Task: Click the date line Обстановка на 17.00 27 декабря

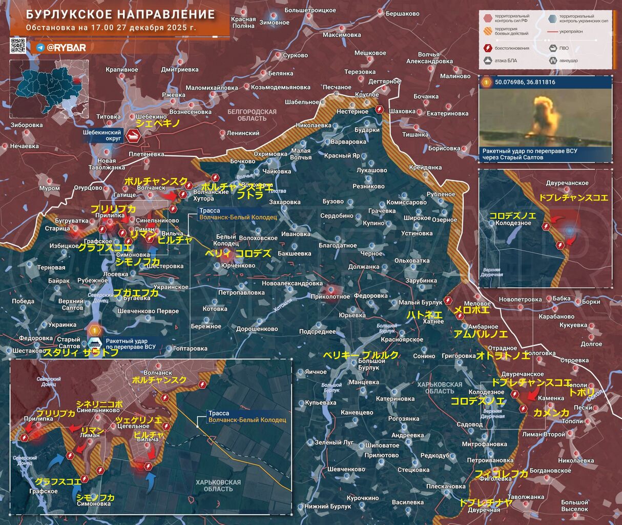Action: tap(111, 28)
